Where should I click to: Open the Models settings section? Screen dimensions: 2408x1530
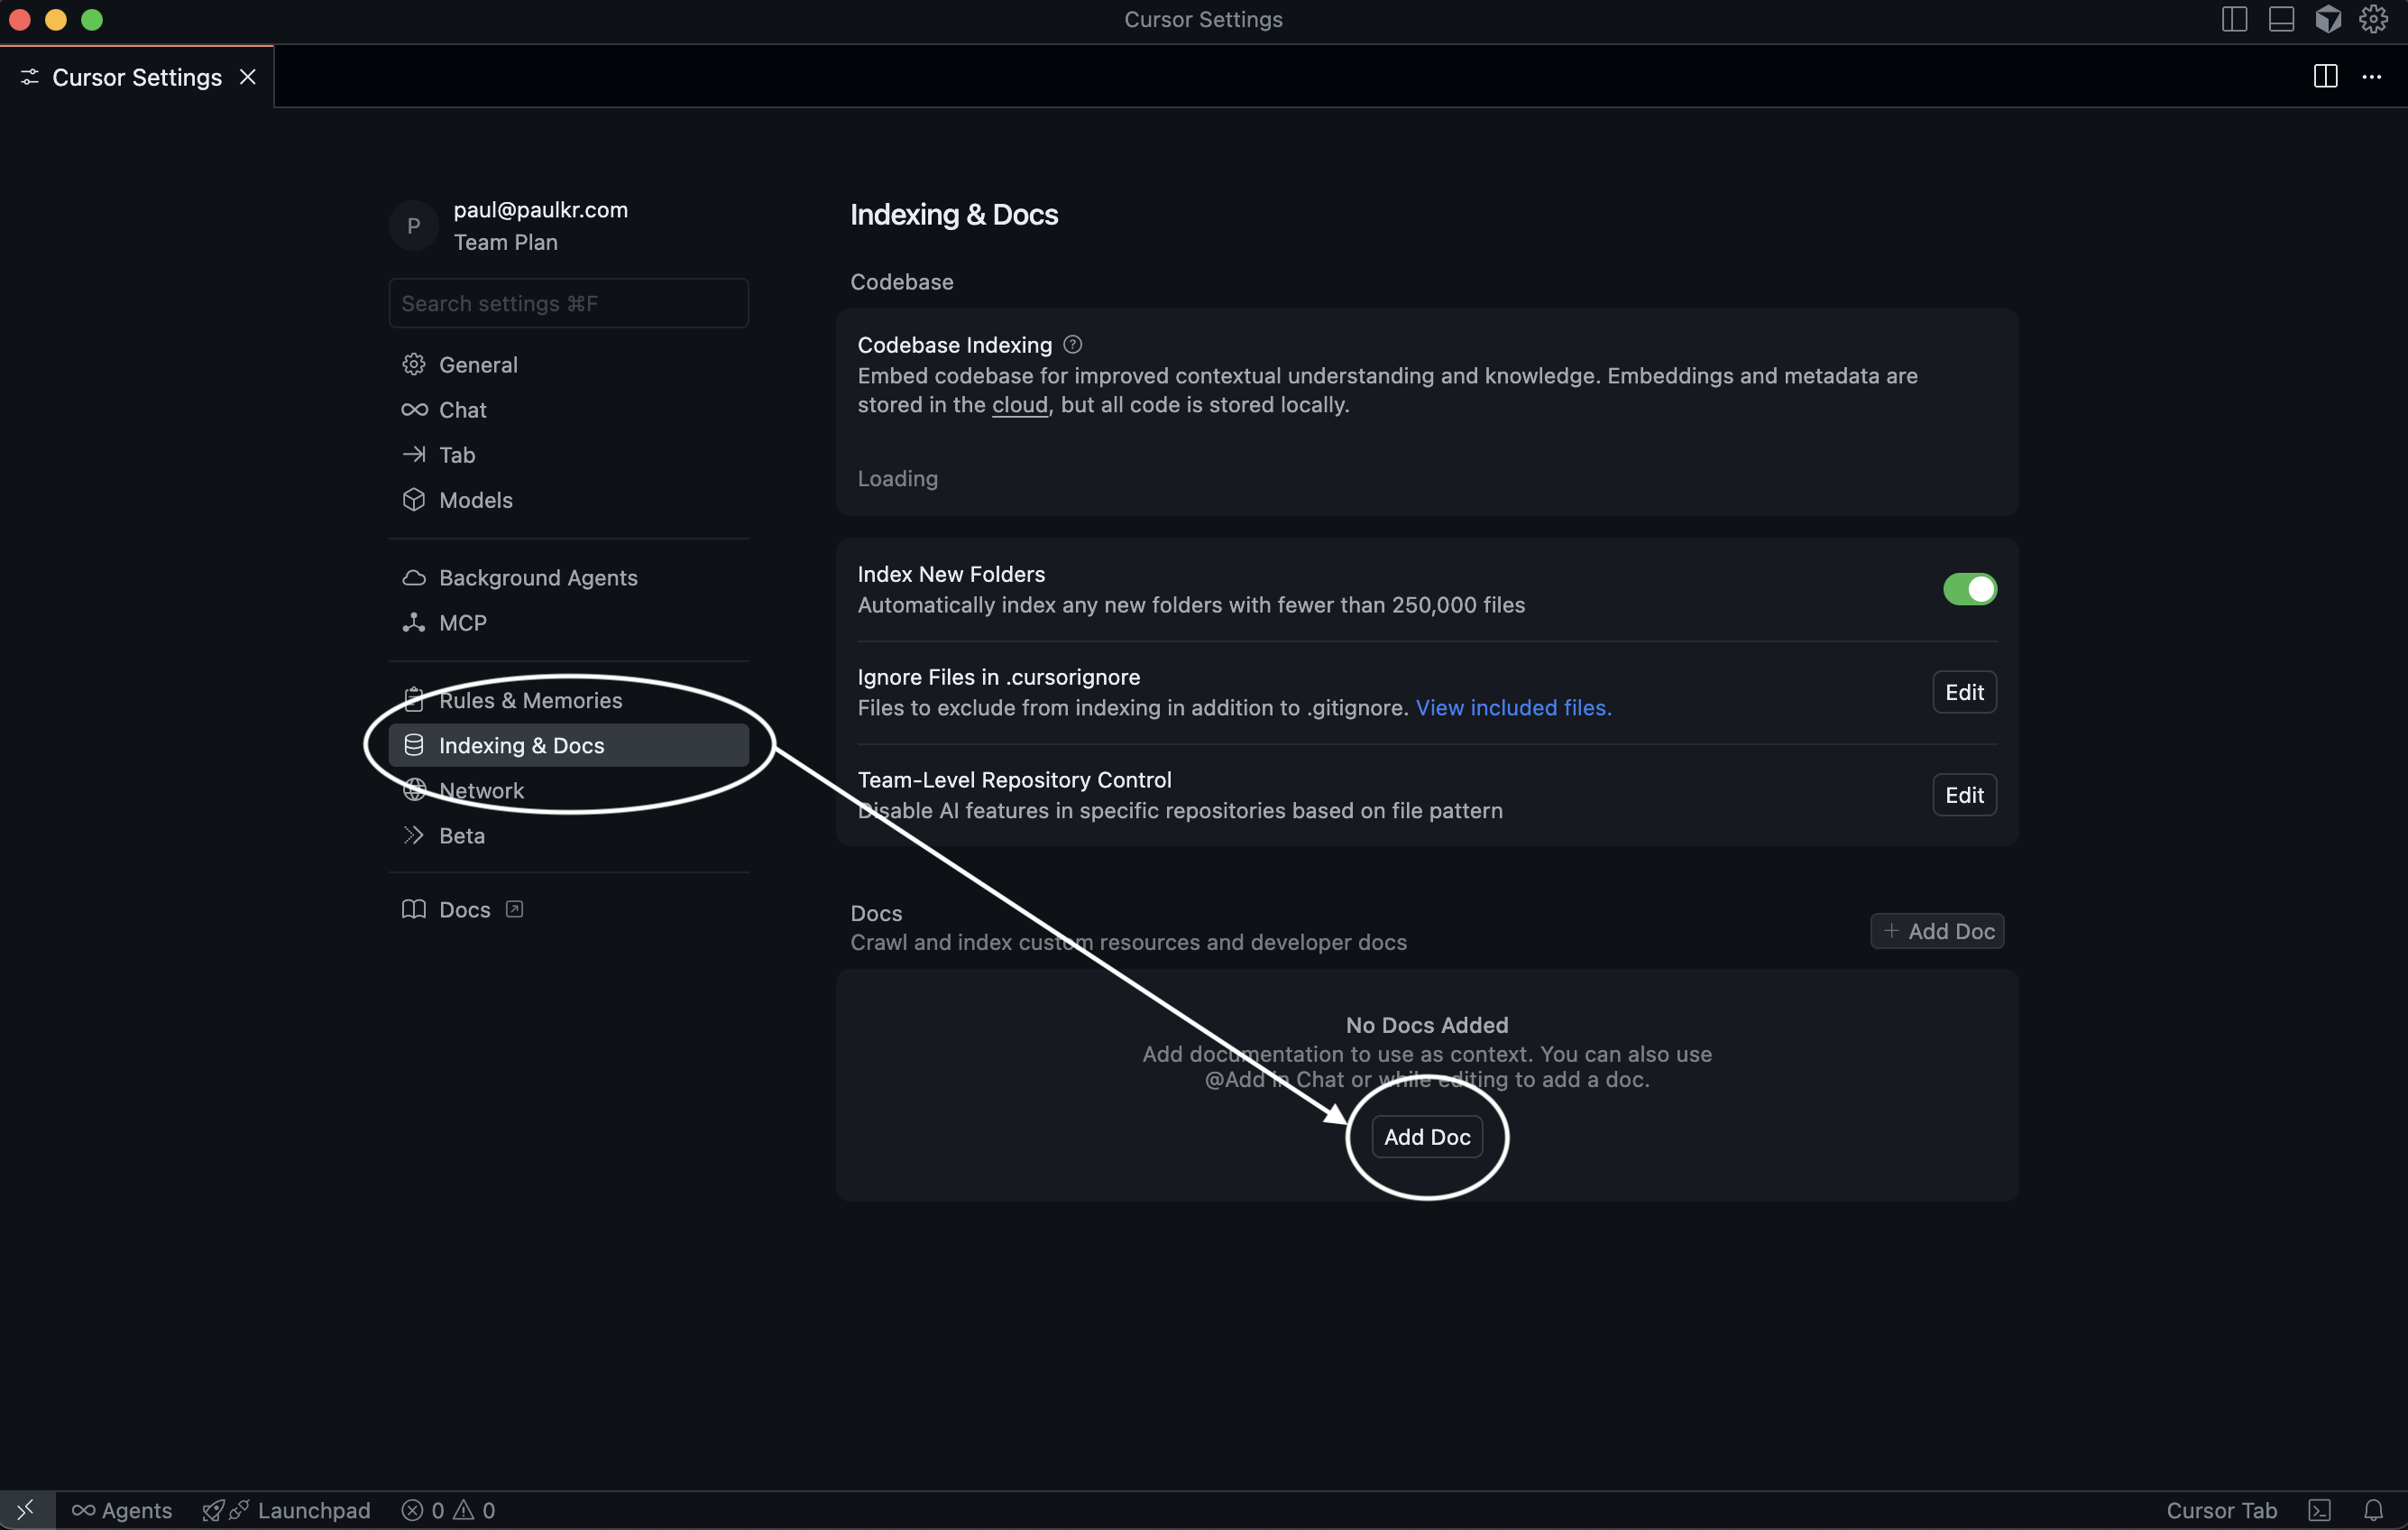point(475,500)
